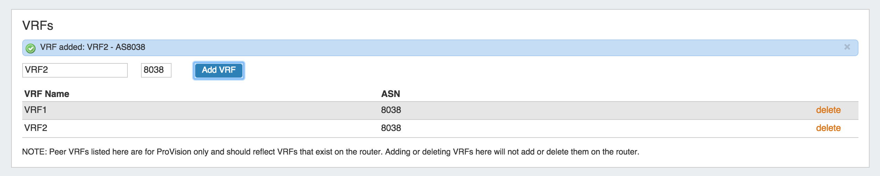Viewport: 880px width, 176px height.
Task: Click the ASN value in VRF1 row
Action: (x=391, y=110)
